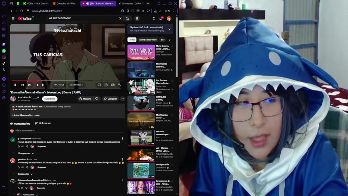Toggle subtitles on the video player

[99, 85]
